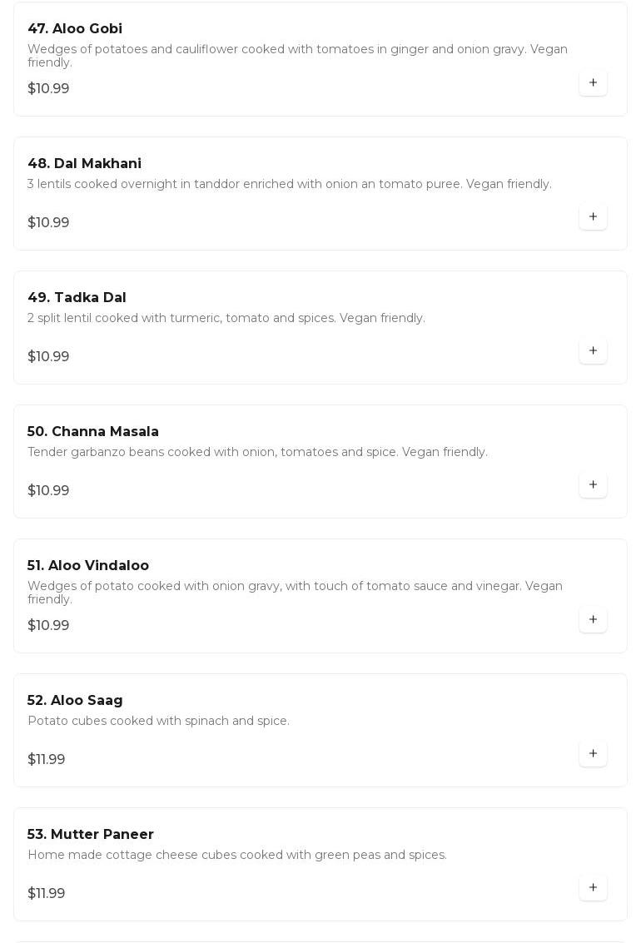Viewport: 641px width, 943px height.
Task: Add Tadka Dal via the plus icon
Action: [593, 351]
